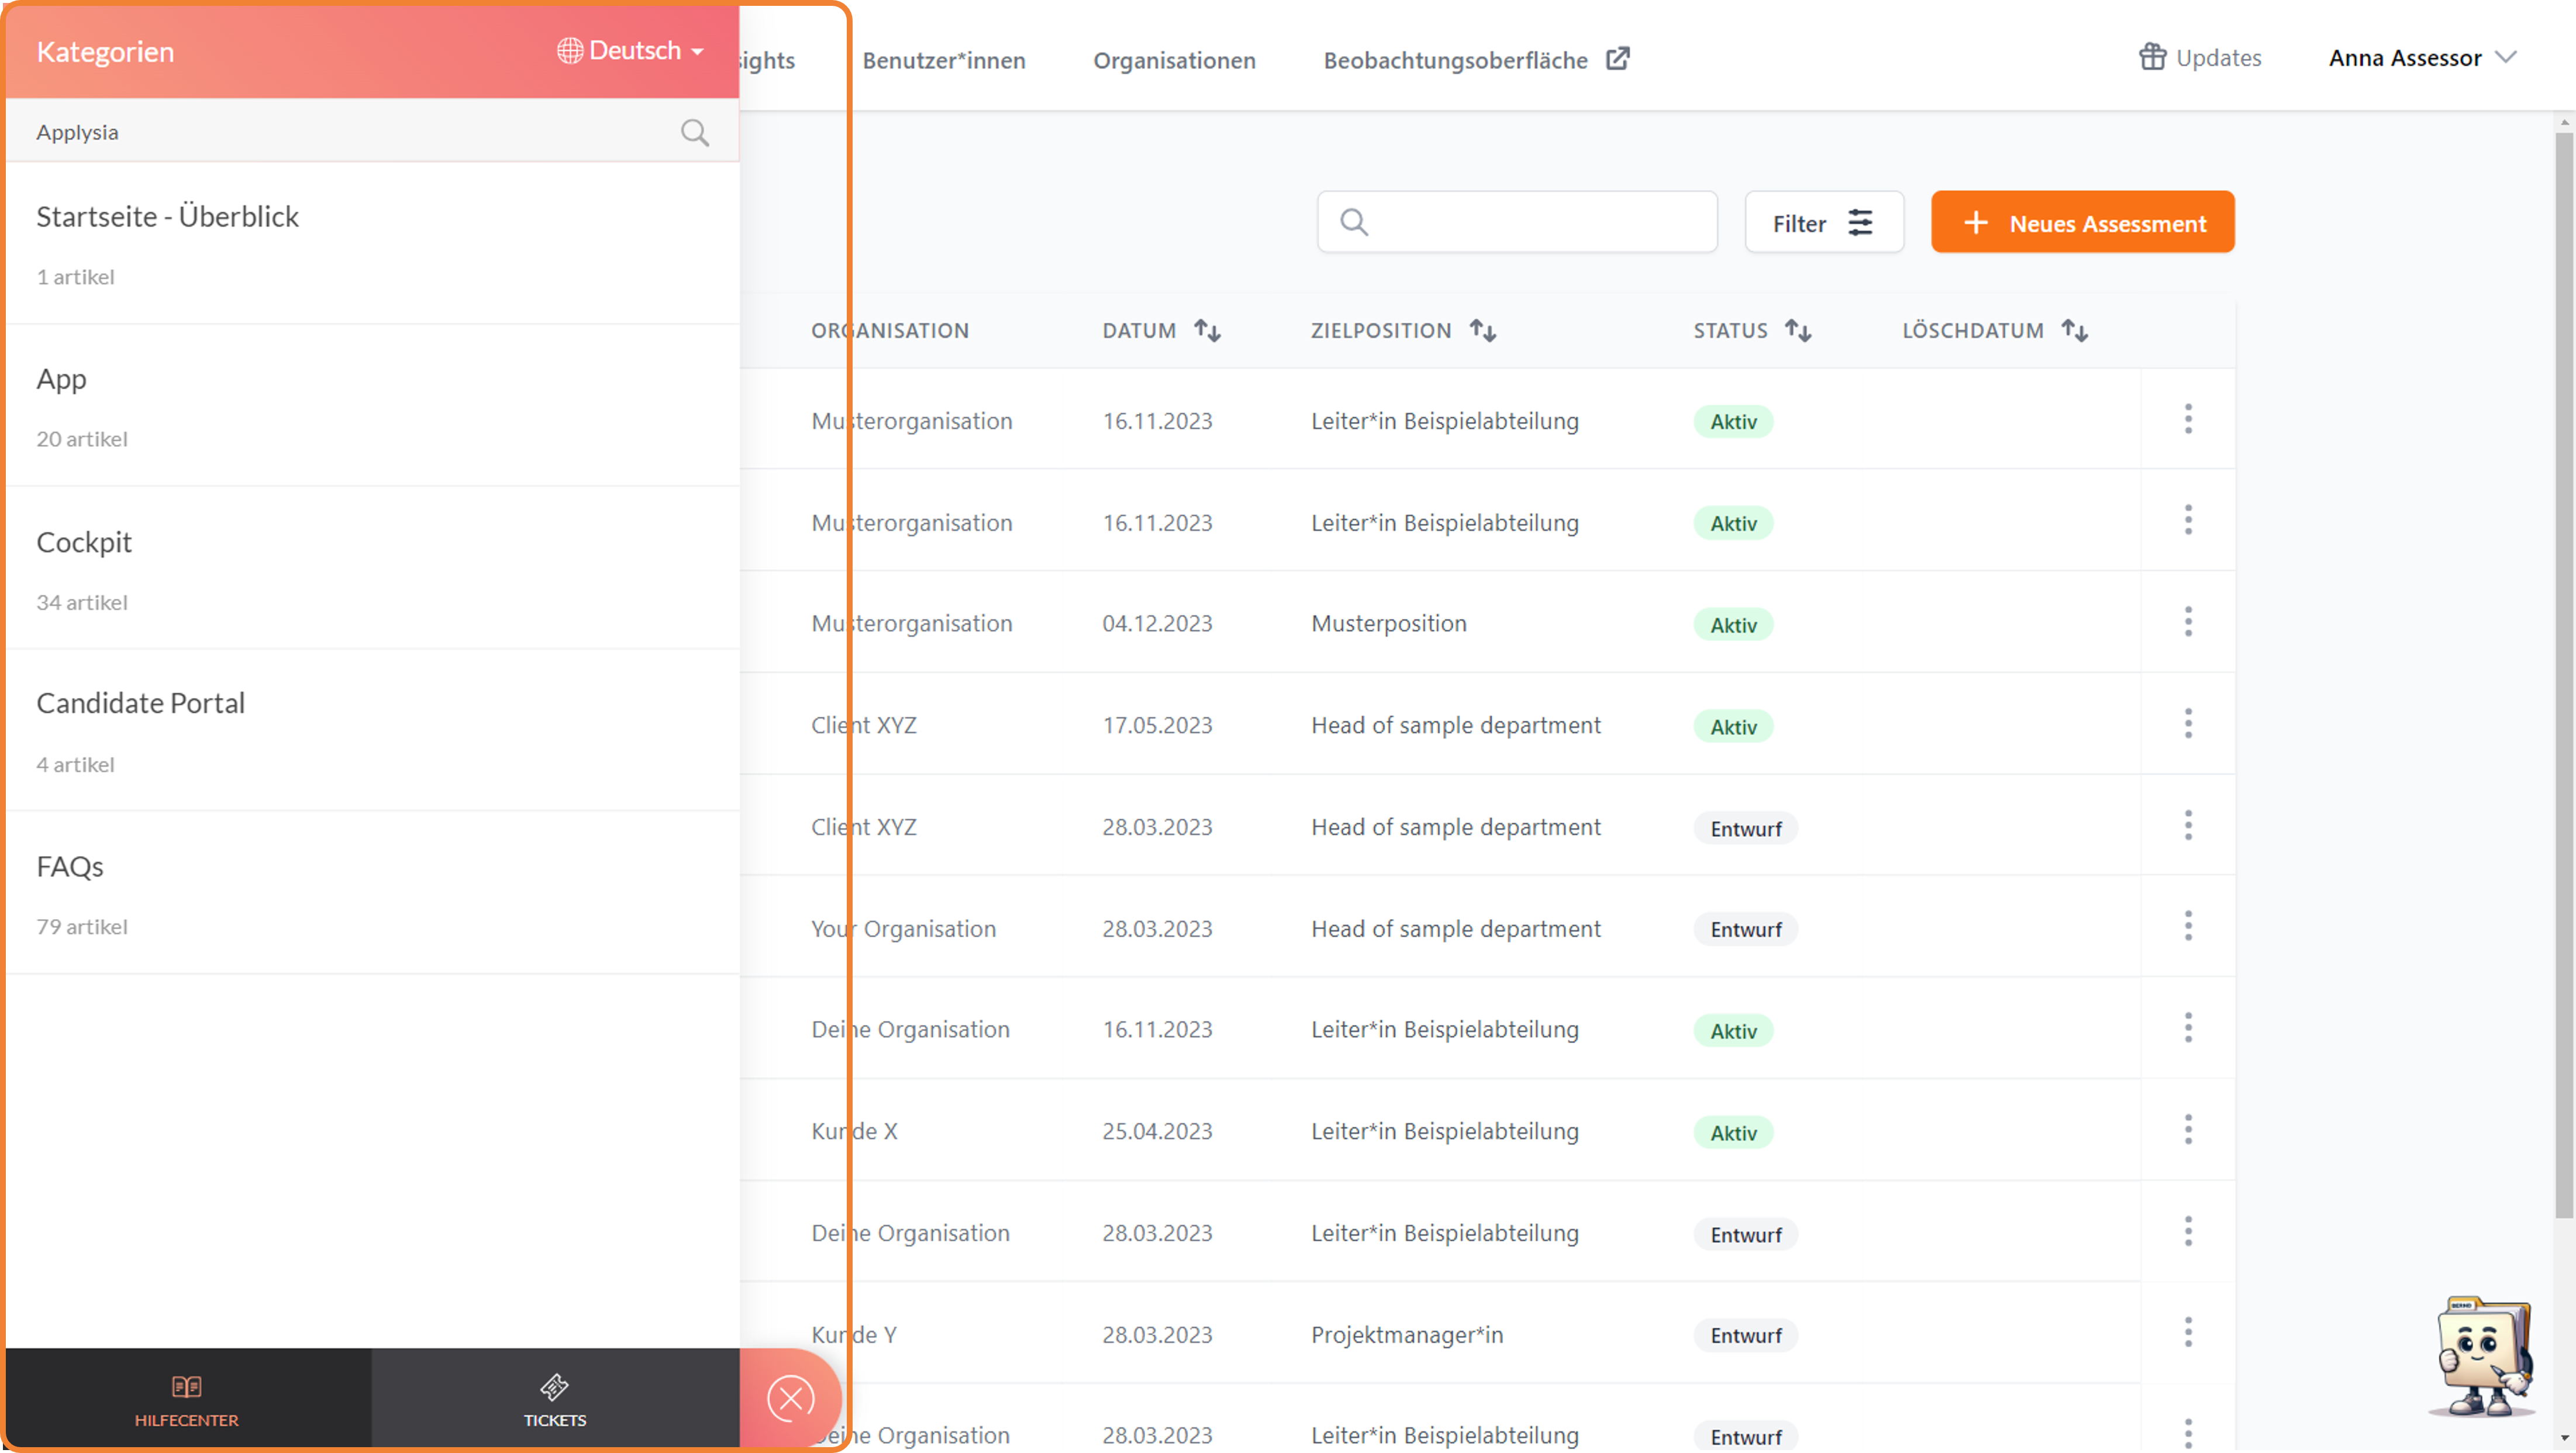Screen dimensions: 2576x1453
Task: Open row menu for first Musterorganisation 16.11.2023
Action: pos(2188,419)
